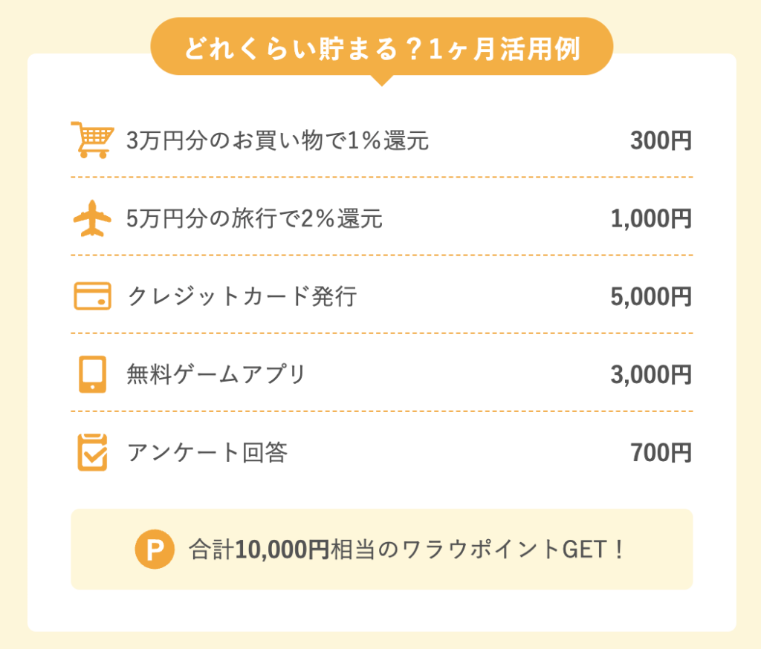Click the orange P point icon
Viewport: 761px width, 649px height.
(154, 549)
